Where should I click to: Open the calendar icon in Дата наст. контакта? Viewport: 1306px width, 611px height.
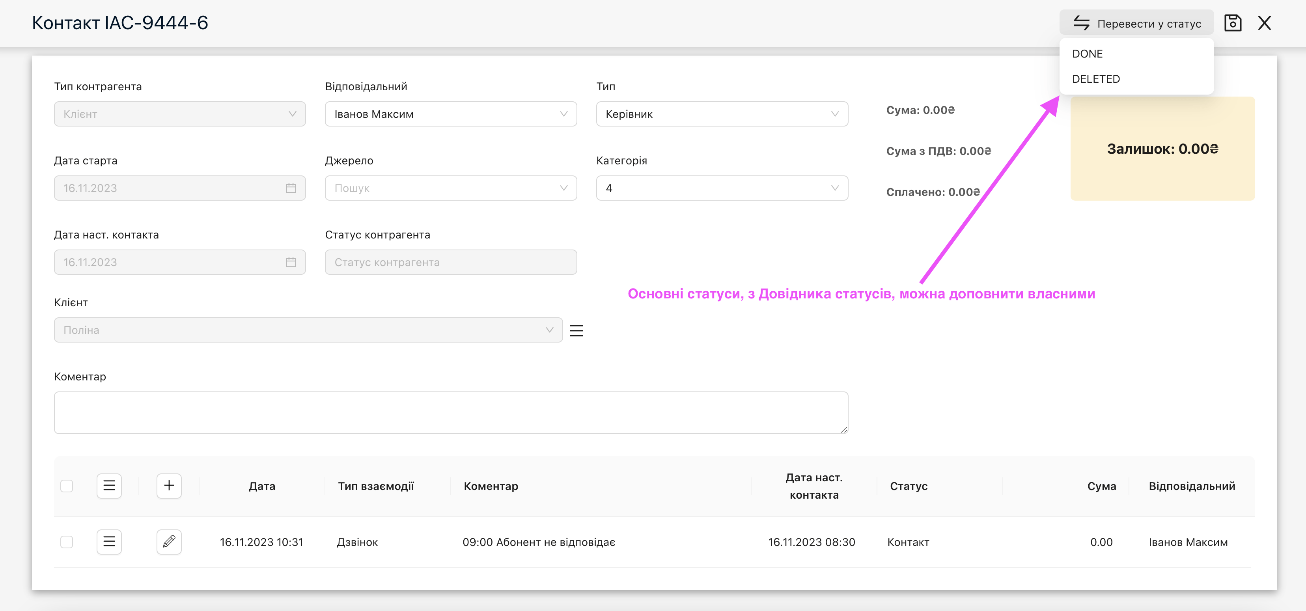click(x=291, y=263)
